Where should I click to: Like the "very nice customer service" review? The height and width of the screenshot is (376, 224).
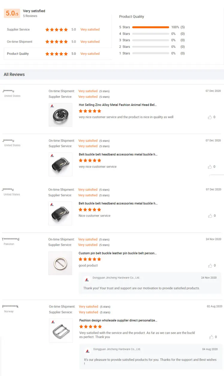[210, 167]
